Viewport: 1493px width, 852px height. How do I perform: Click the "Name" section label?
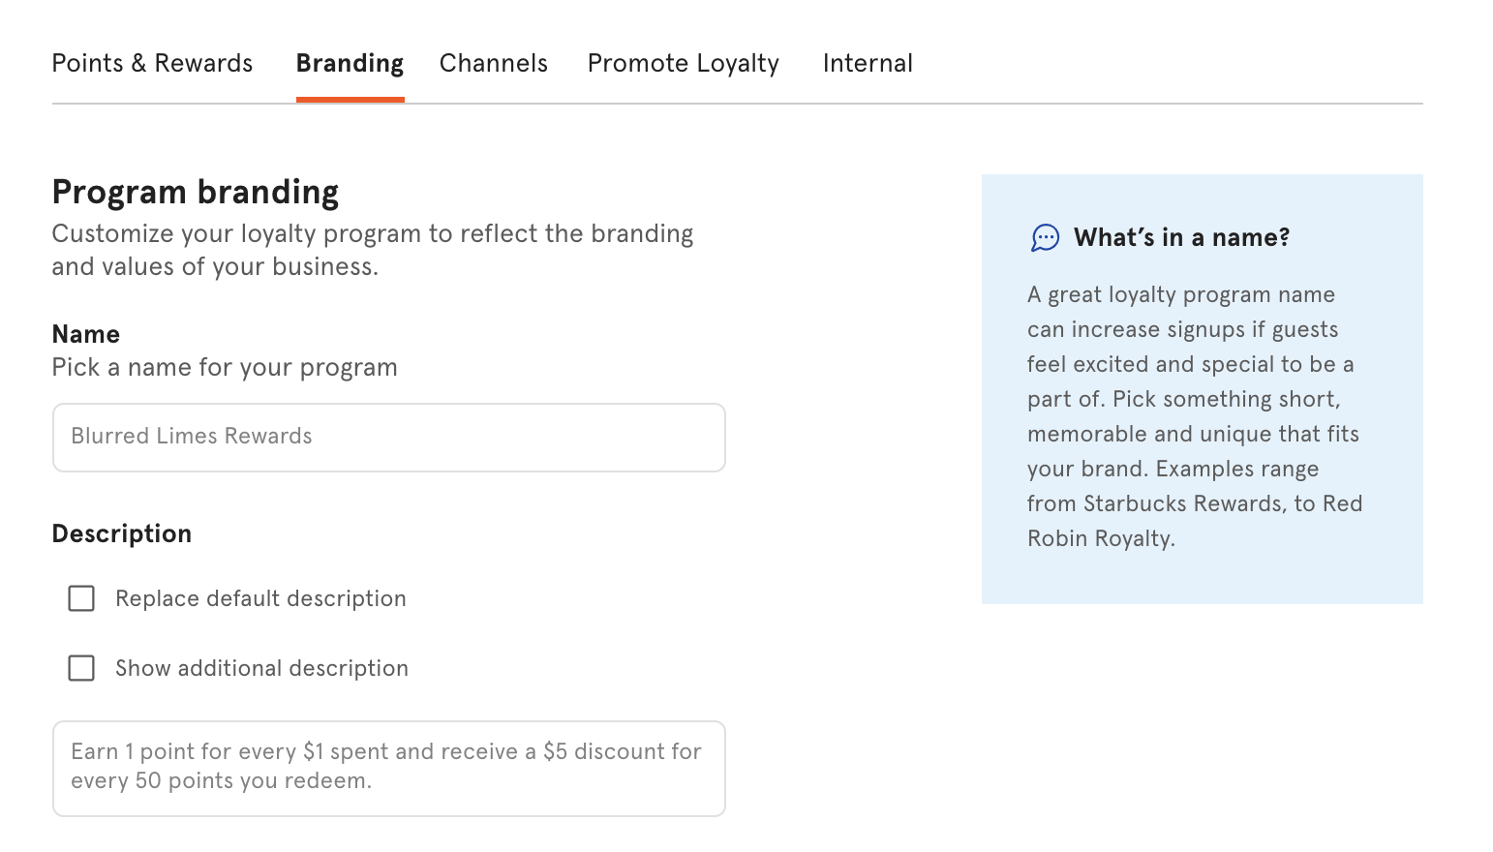(x=86, y=333)
